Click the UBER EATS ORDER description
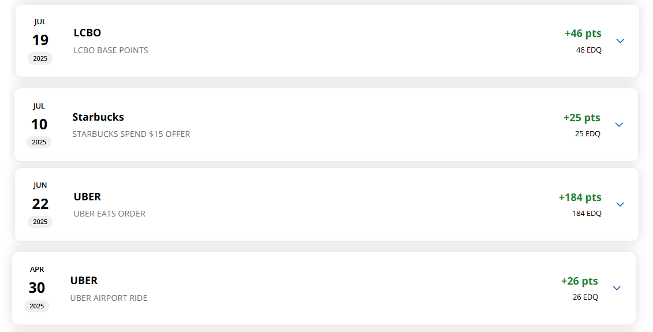 coord(110,214)
